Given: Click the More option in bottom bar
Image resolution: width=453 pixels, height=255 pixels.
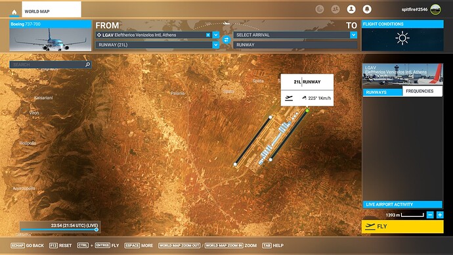Looking at the screenshot, I should [x=139, y=245].
